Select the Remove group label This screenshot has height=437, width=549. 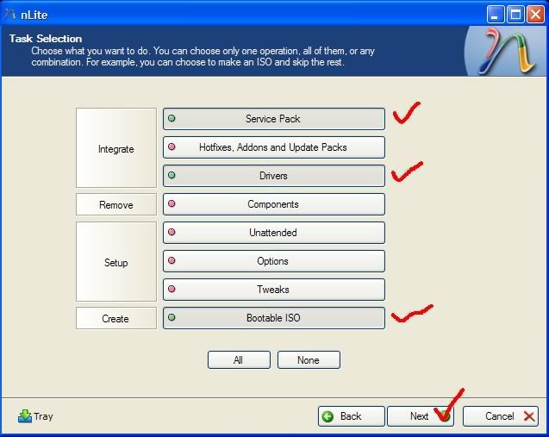[x=116, y=204]
